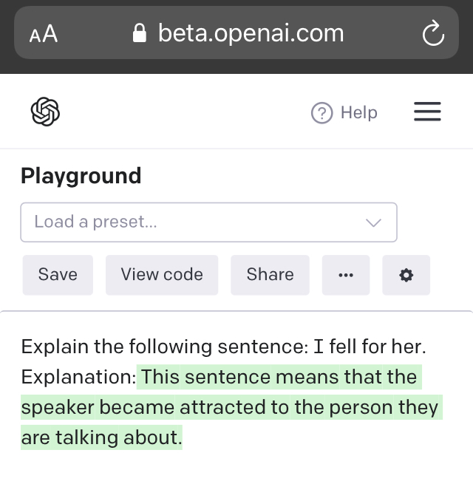Click the OpenAI logo
Screen dimensions: 473x501
point(45,112)
